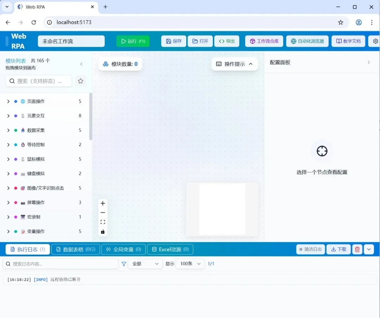Toggle canvas lock interactivity
Viewport: 380px width, 318px height.
click(103, 232)
